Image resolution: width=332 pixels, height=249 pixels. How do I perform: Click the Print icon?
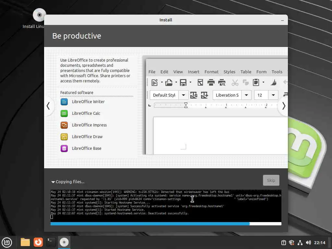pos(211,82)
